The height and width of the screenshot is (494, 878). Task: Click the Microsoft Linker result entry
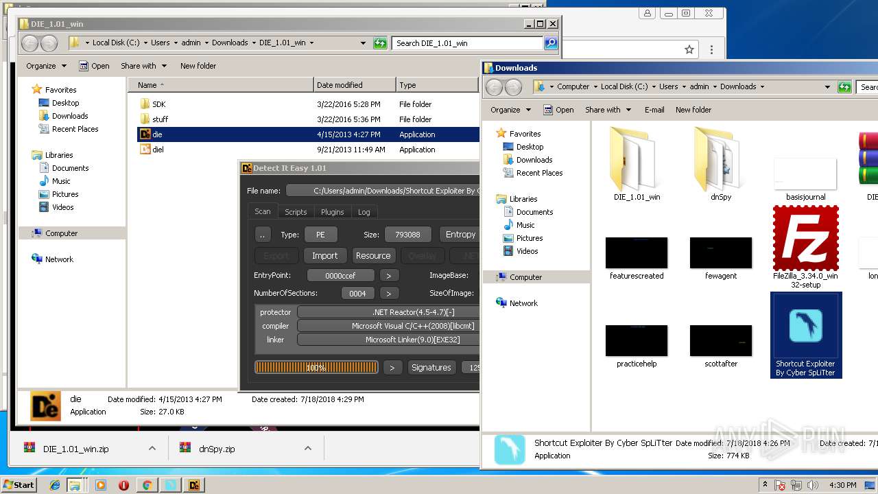388,340
